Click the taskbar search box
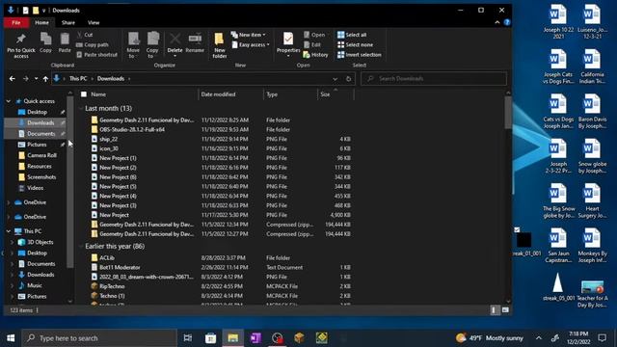Image resolution: width=617 pixels, height=347 pixels. click(x=99, y=338)
